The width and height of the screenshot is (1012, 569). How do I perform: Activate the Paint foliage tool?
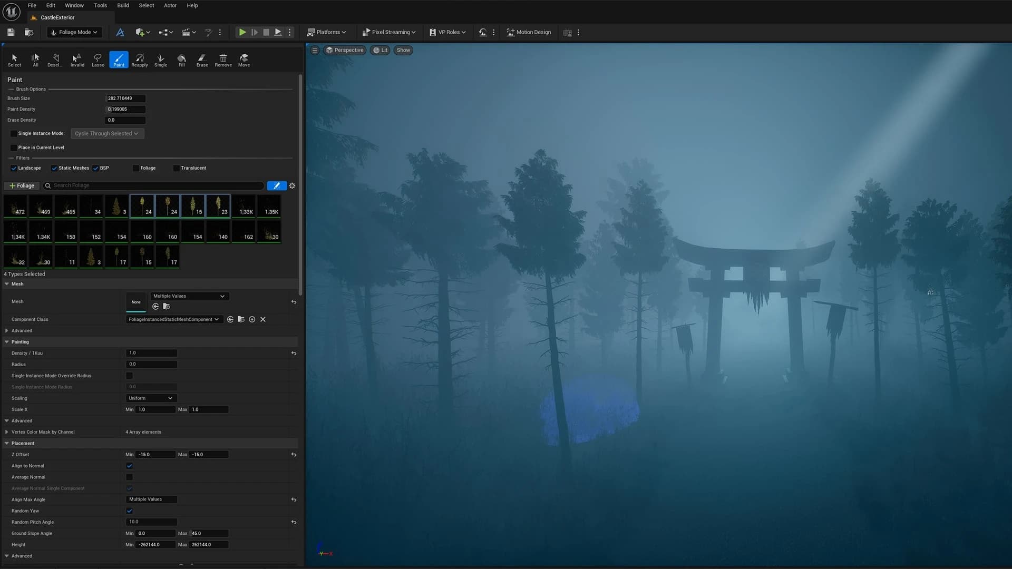[119, 60]
